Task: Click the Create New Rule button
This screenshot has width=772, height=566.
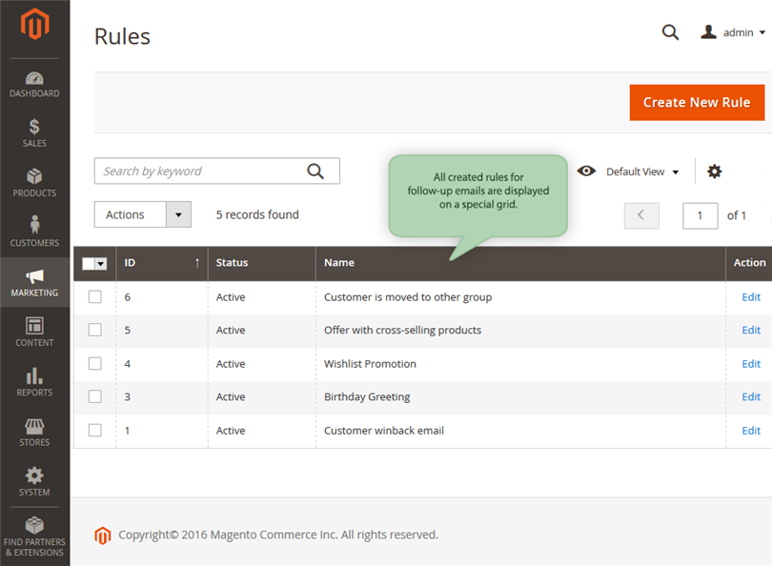Action: click(697, 102)
